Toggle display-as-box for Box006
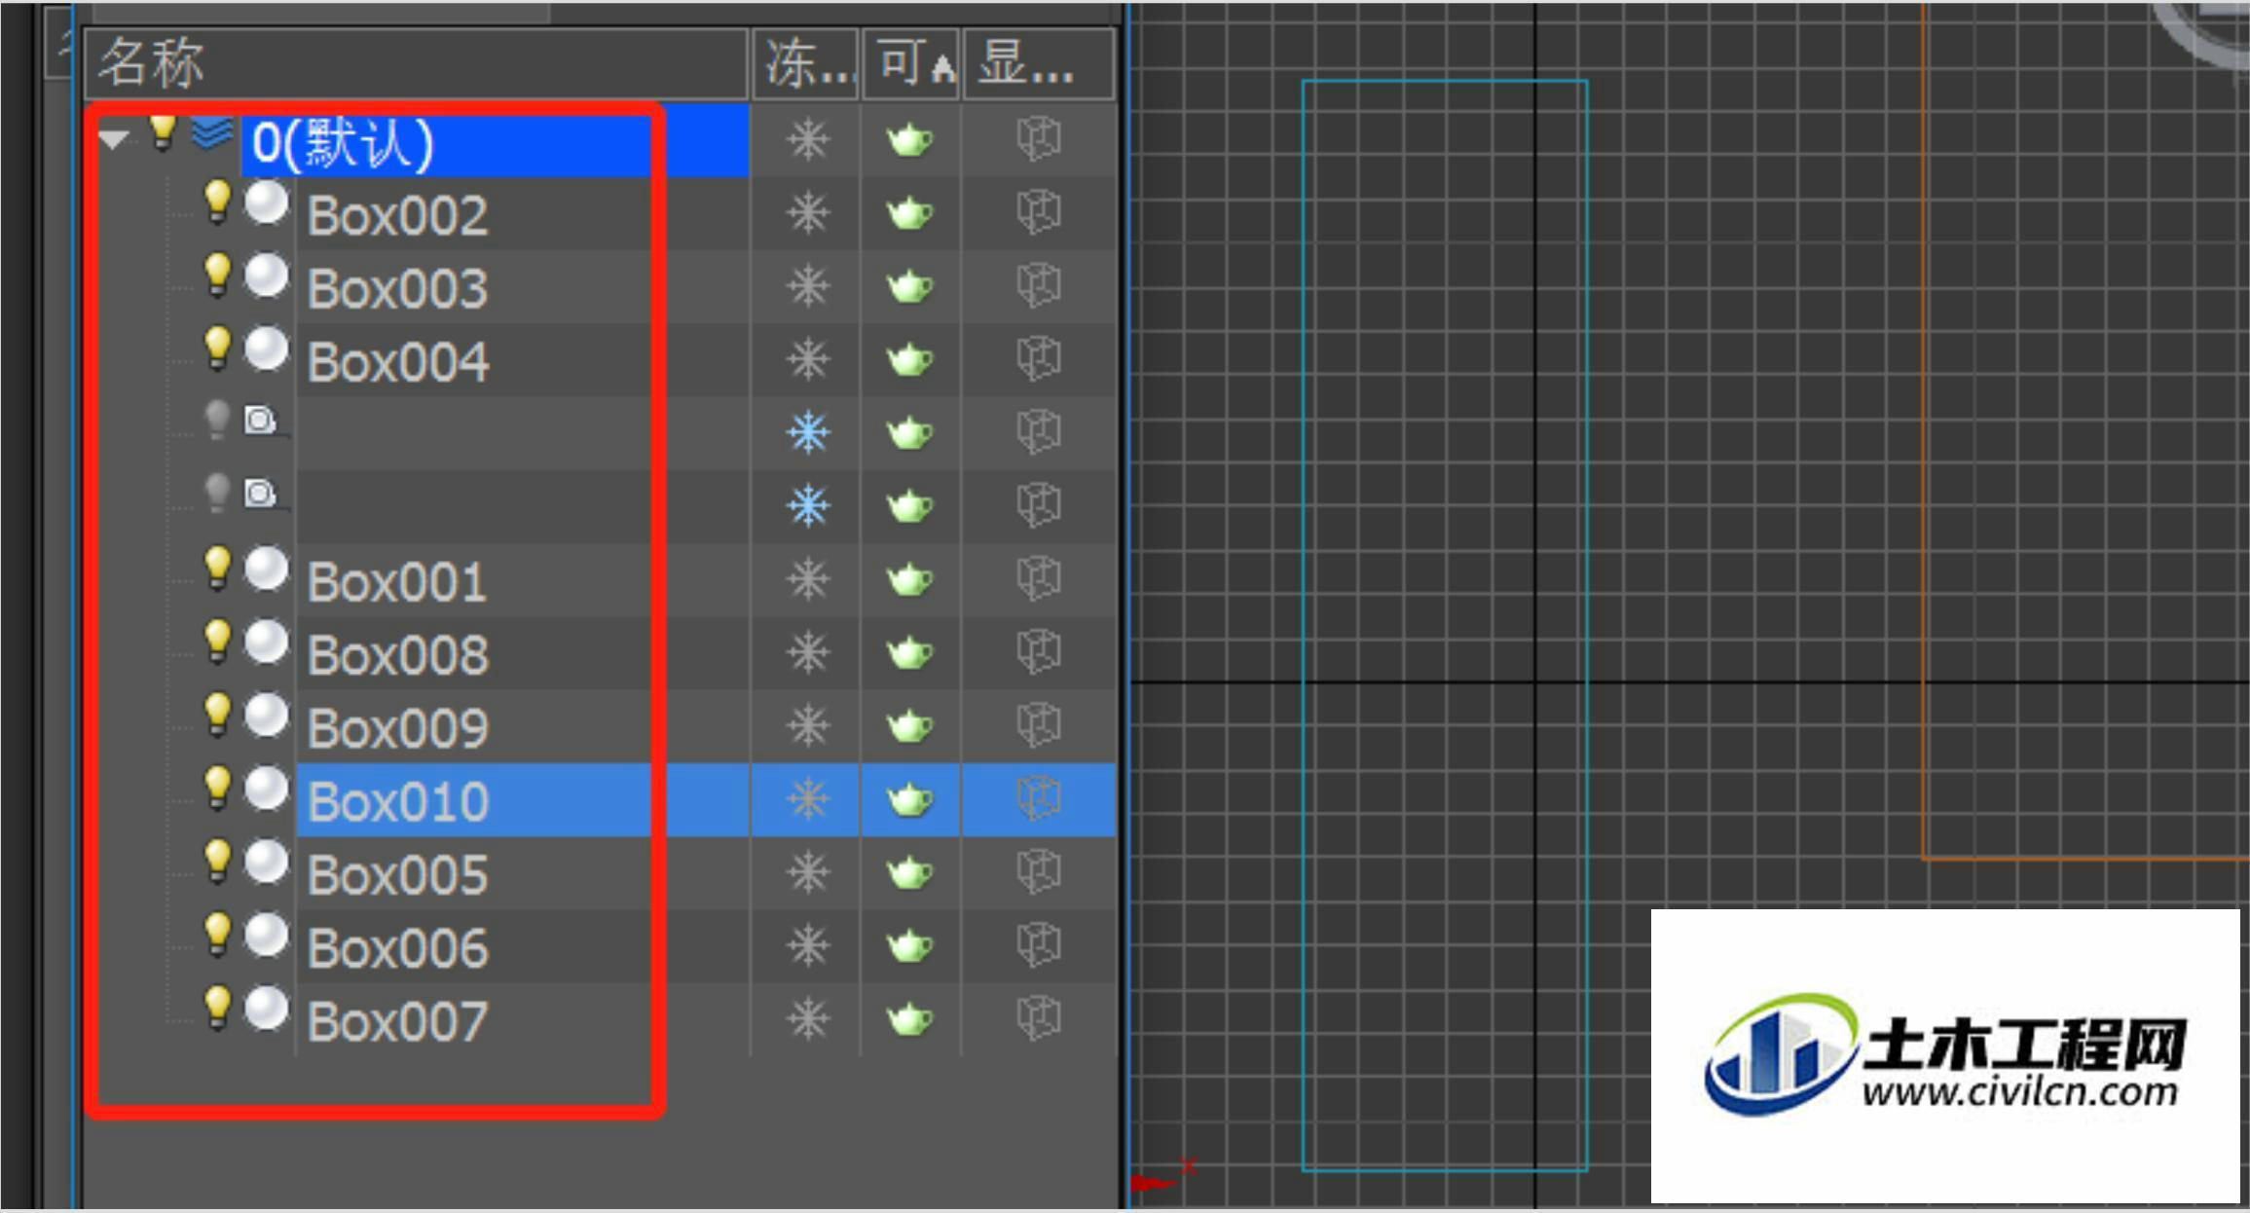 (1038, 944)
